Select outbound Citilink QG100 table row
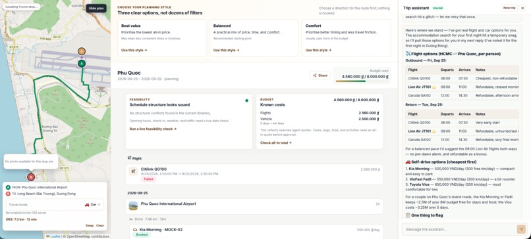This screenshot has width=531, height=239. [462, 78]
